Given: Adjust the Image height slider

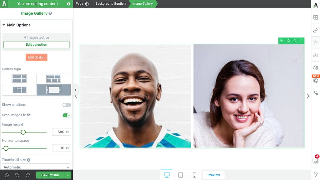Looking at the screenshot, I should (23, 132).
